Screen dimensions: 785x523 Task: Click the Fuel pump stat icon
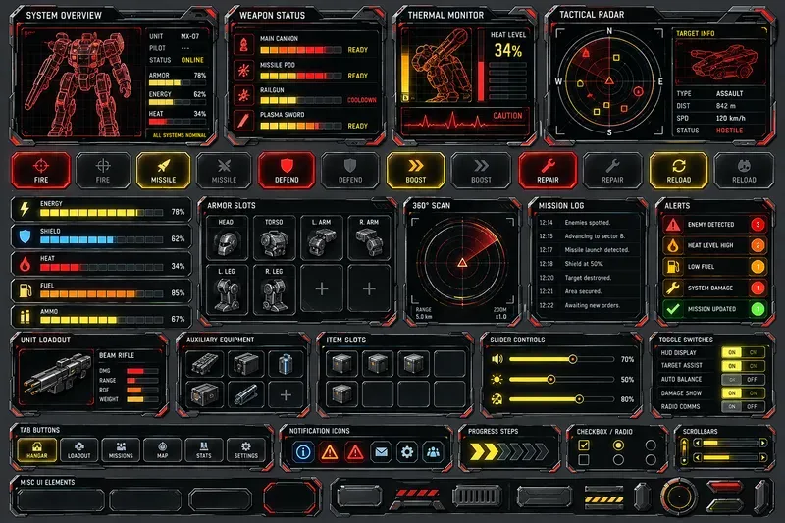pos(25,290)
